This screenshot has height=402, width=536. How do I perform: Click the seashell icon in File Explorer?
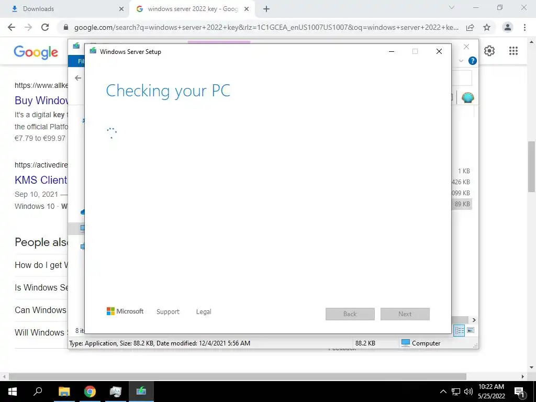[x=467, y=98]
